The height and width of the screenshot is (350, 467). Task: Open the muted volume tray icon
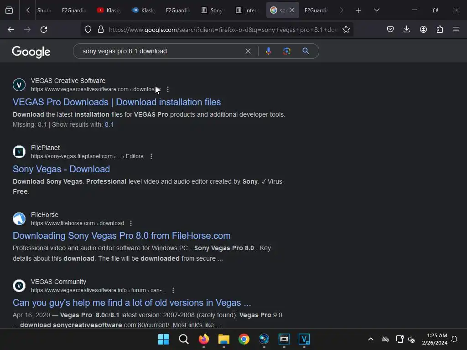(x=412, y=339)
